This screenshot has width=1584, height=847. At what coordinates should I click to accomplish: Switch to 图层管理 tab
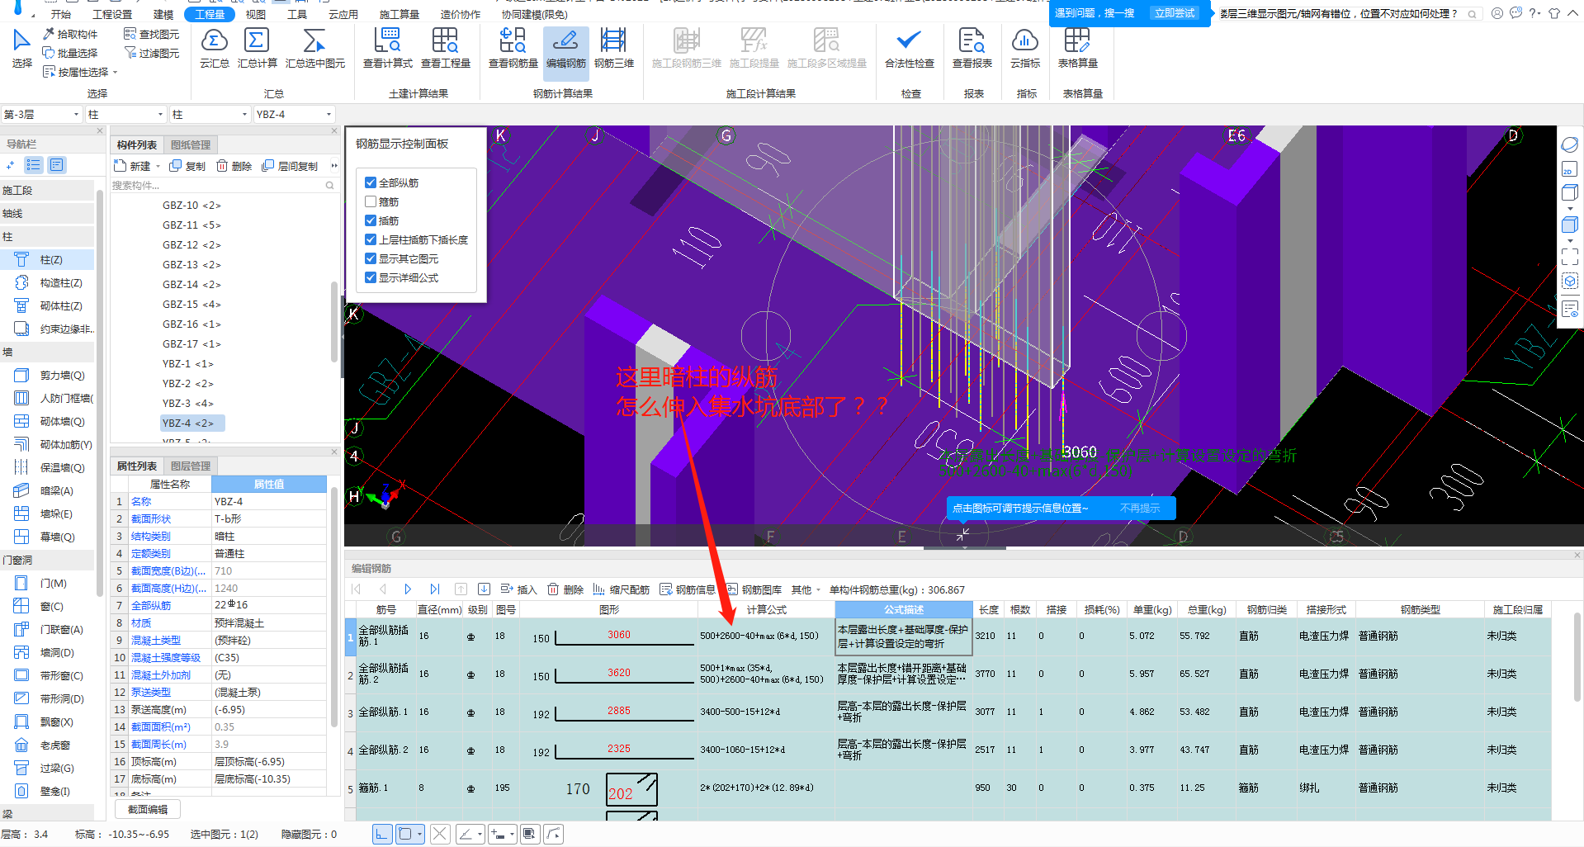pos(191,466)
